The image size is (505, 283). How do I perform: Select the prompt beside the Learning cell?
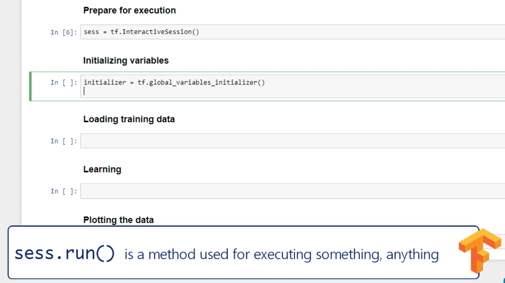click(64, 191)
